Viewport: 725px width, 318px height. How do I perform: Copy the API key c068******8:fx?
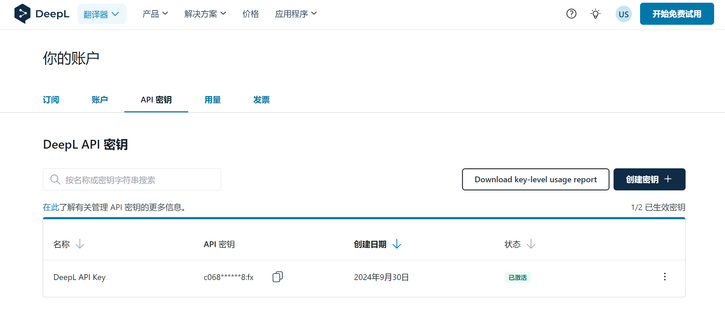(278, 277)
